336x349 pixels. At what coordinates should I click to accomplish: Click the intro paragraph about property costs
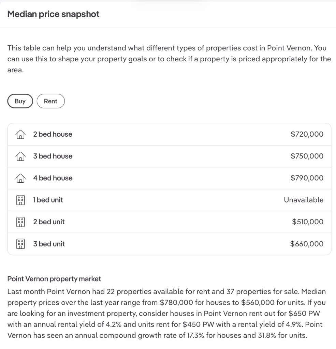[169, 59]
